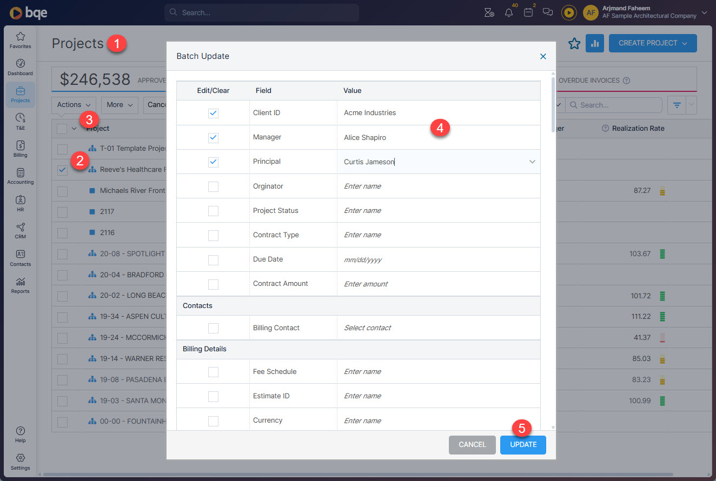716x481 pixels.
Task: Open the Actions menu
Action: (x=74, y=105)
